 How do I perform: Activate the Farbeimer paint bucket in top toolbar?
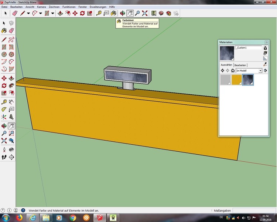pos(114,13)
